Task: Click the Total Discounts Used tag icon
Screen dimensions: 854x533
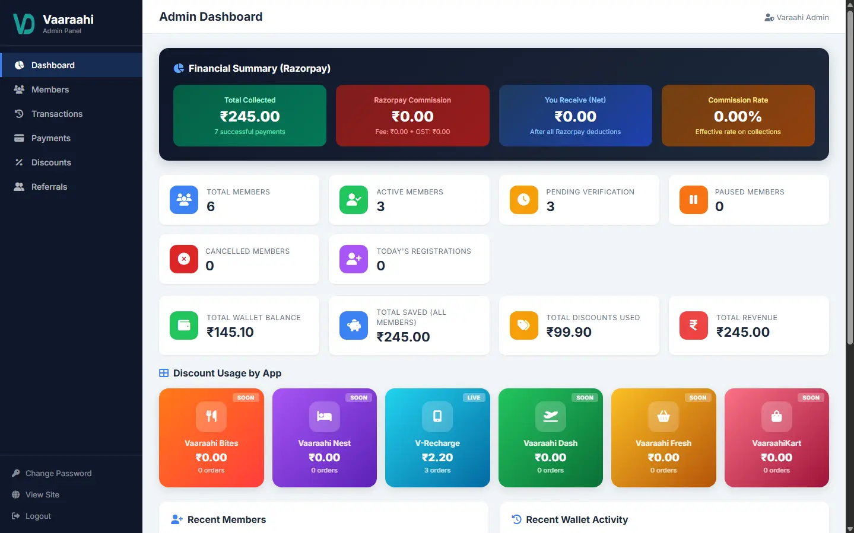Action: point(524,325)
